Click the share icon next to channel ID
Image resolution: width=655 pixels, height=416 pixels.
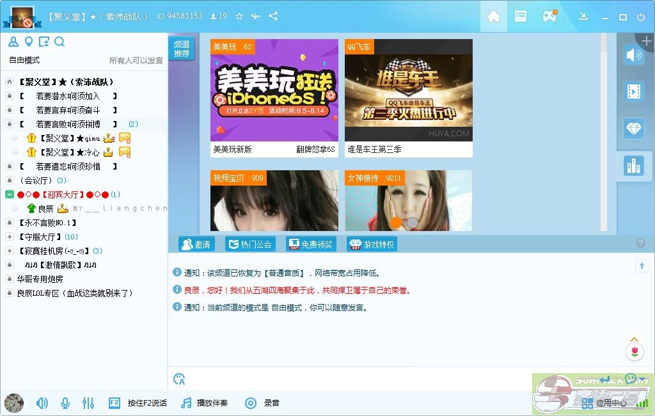tap(273, 16)
